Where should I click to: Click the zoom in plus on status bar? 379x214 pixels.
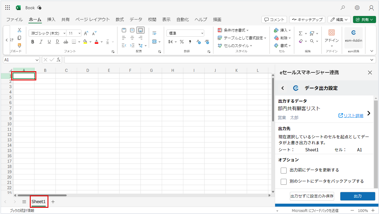[x=373, y=211]
